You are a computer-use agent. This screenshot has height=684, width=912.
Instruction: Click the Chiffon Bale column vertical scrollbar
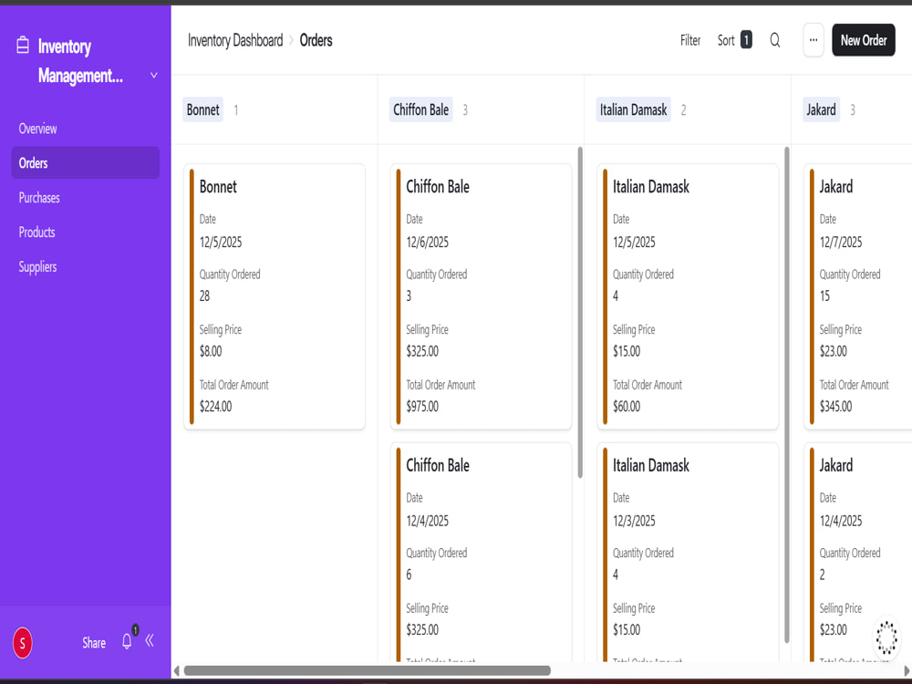[x=580, y=312]
